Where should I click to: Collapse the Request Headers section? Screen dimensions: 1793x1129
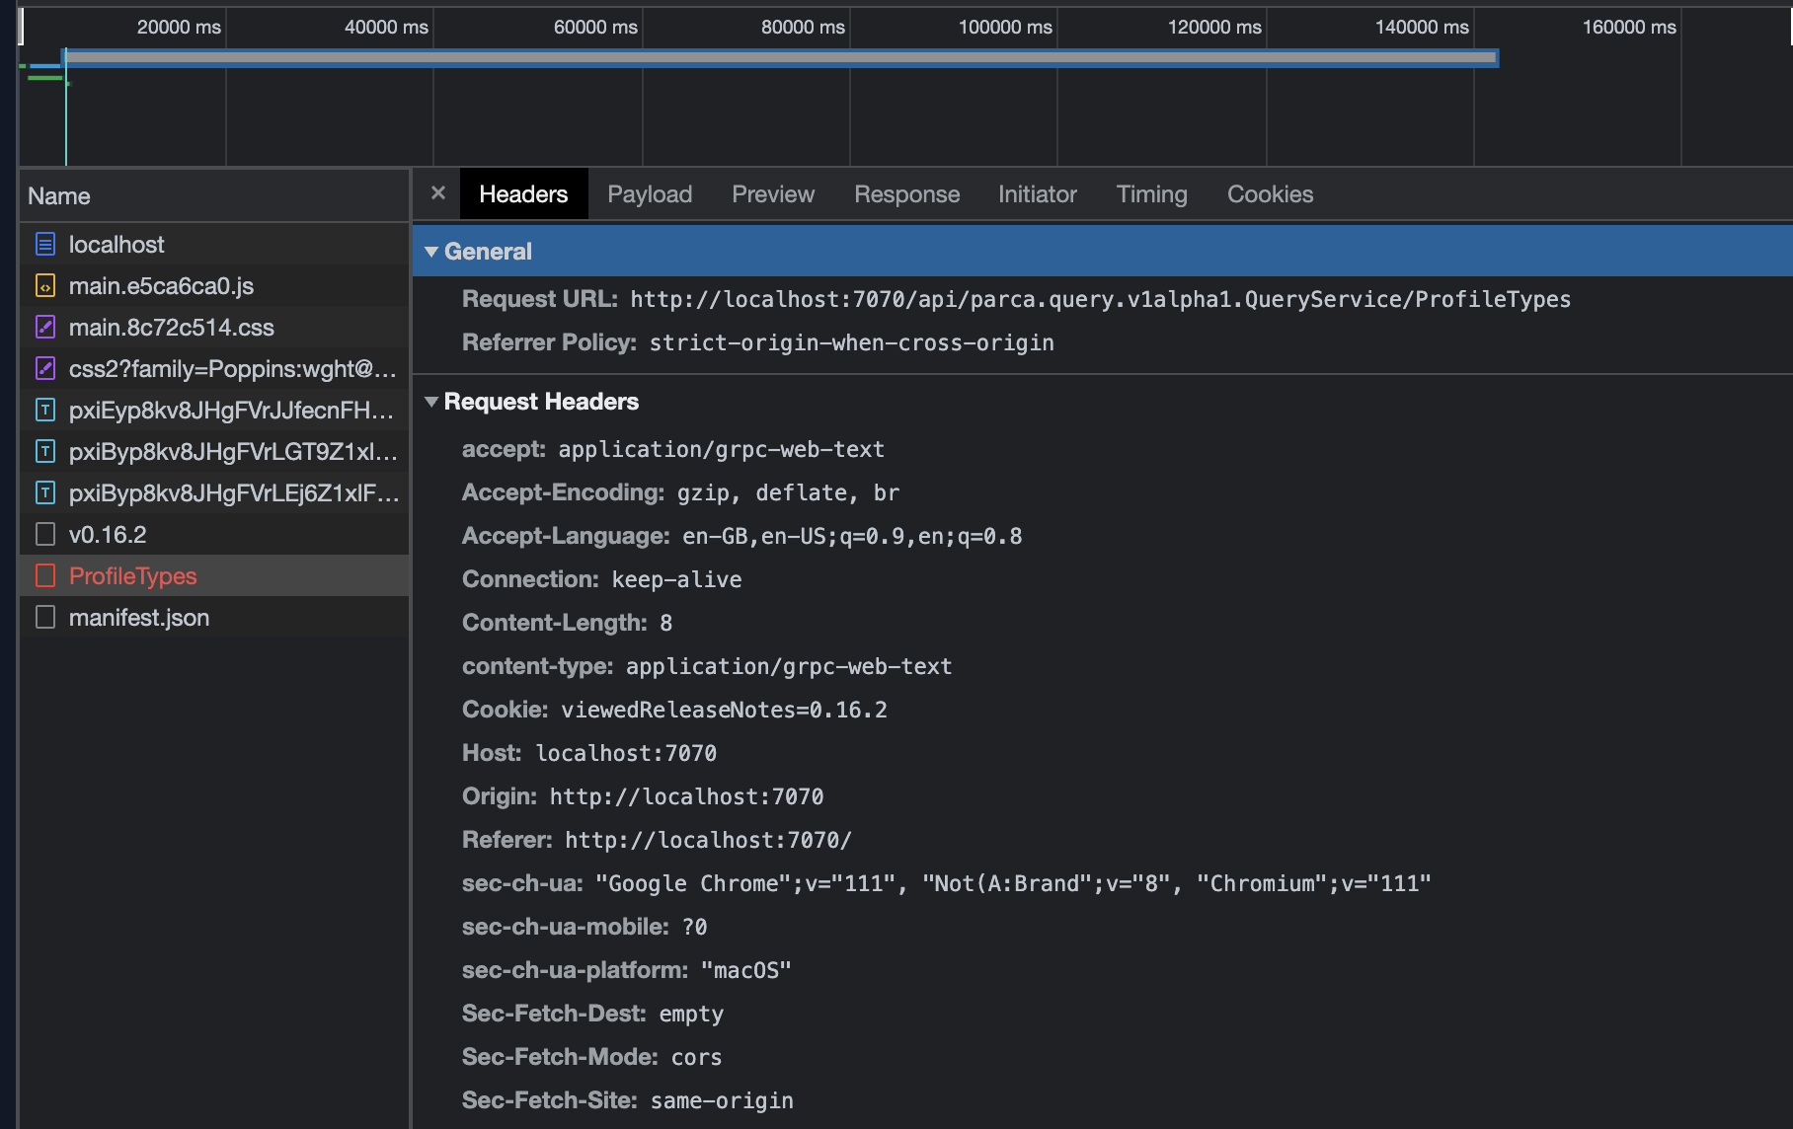(431, 402)
